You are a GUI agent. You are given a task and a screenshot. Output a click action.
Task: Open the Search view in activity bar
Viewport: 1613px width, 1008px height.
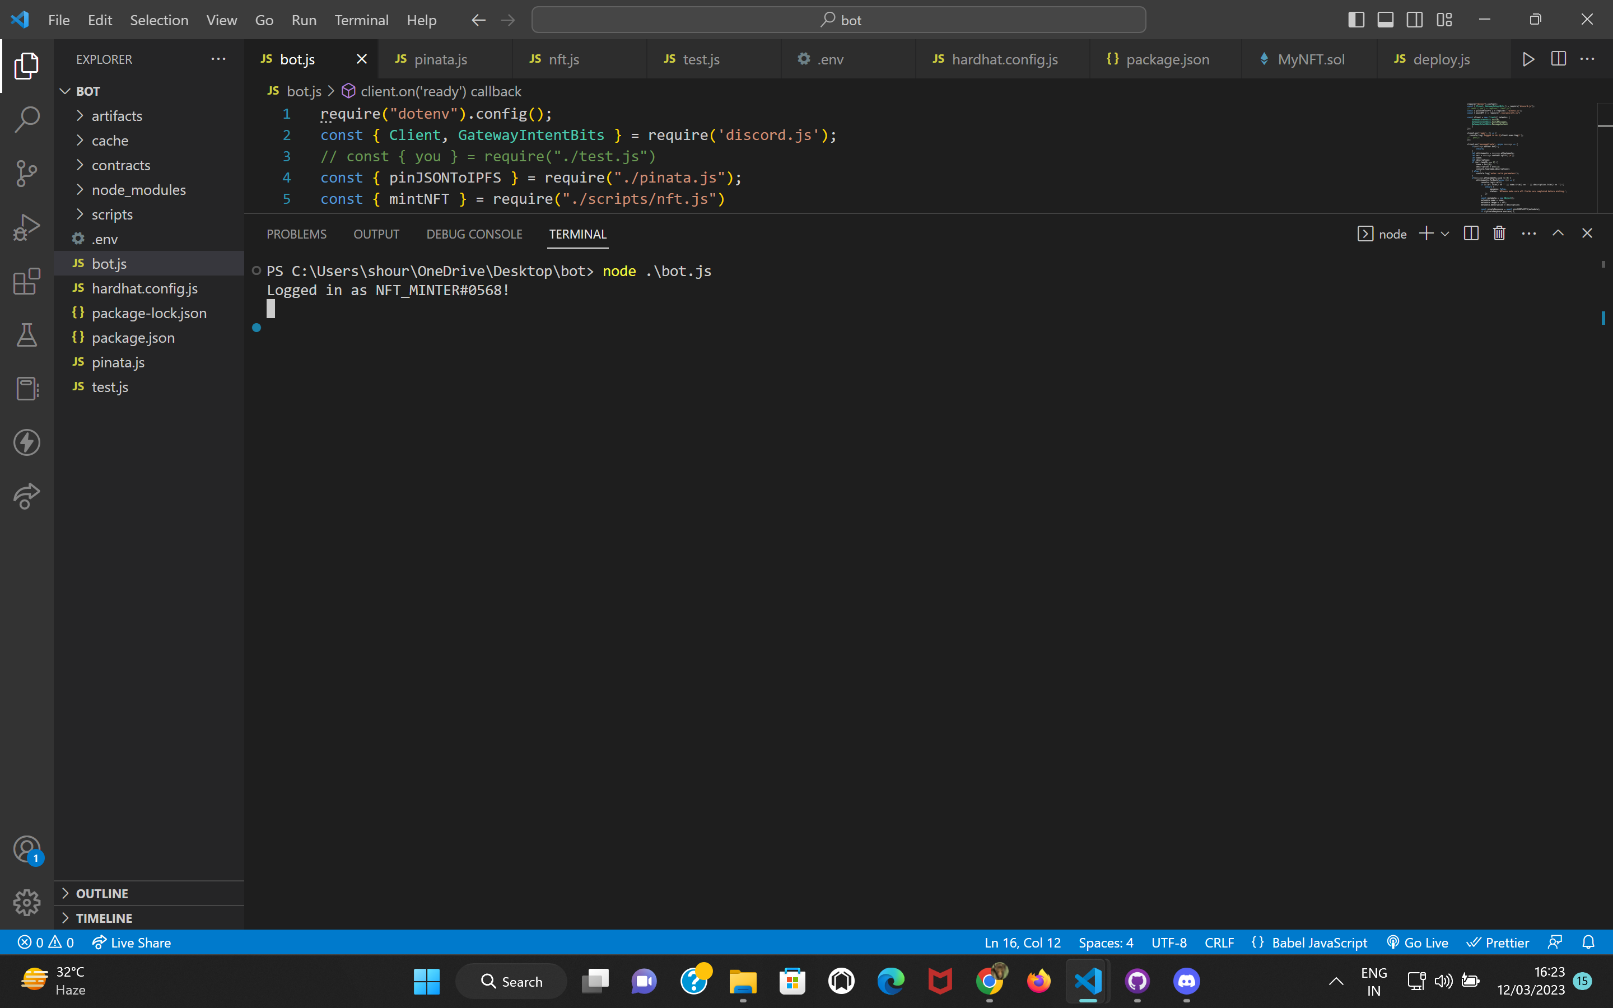27,119
